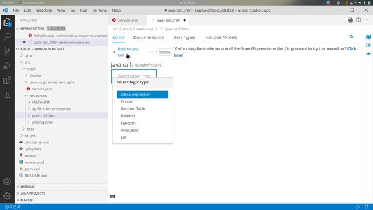The height and width of the screenshot is (210, 373).
Task: Open the Explorer view in activity bar
Action: 7,22
